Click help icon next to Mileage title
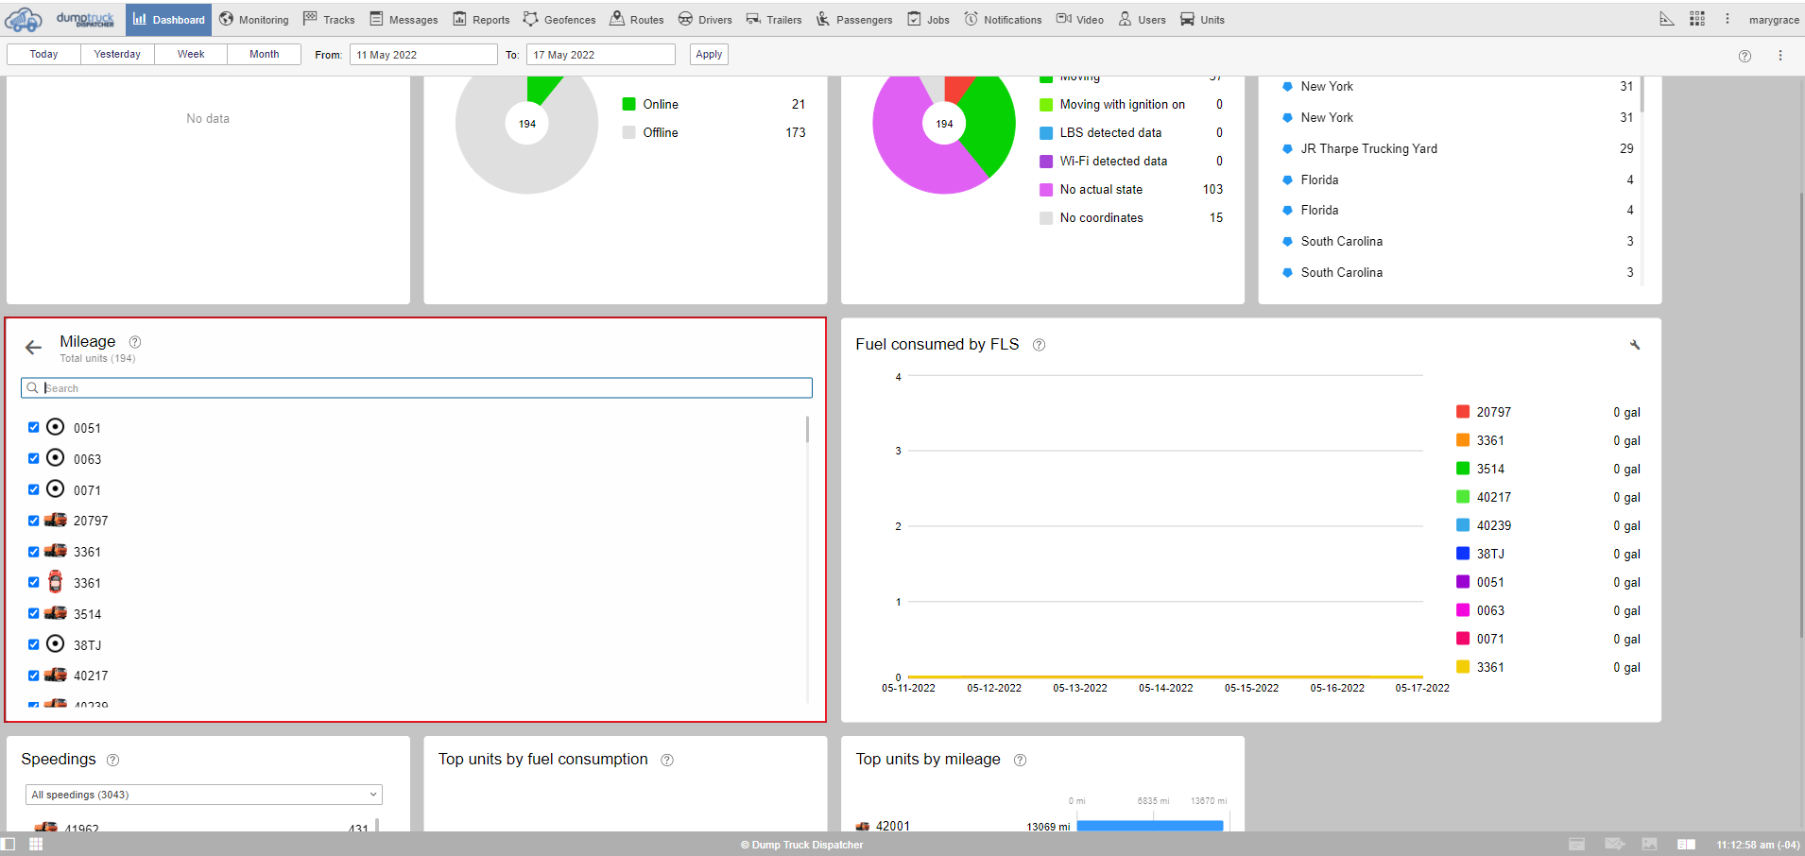 tap(135, 342)
